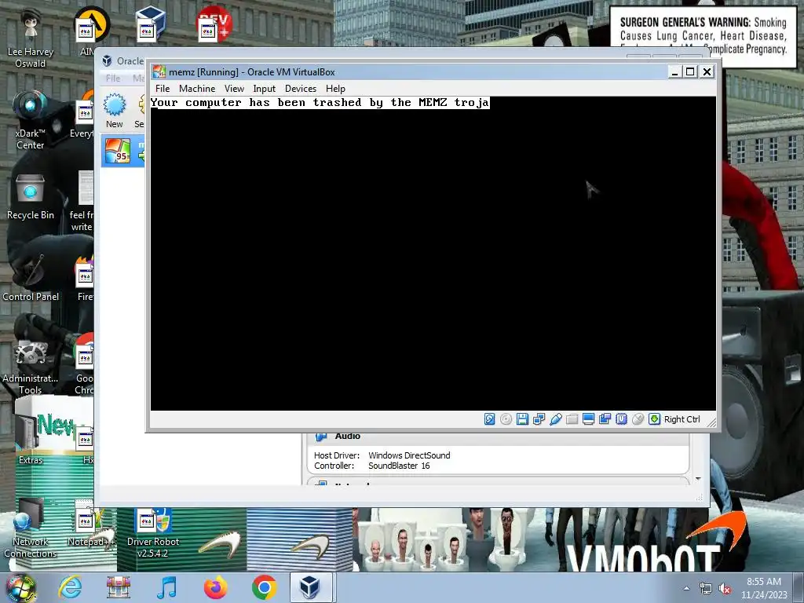Select the Driver Robot v2.5.4.2 desktop icon
Image resolution: width=804 pixels, height=603 pixels.
(x=153, y=533)
